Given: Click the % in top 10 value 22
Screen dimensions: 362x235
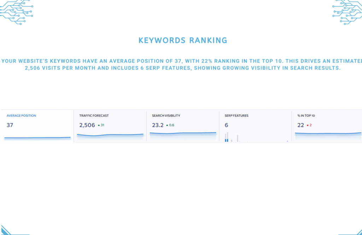Looking at the screenshot, I should pyautogui.click(x=300, y=125).
